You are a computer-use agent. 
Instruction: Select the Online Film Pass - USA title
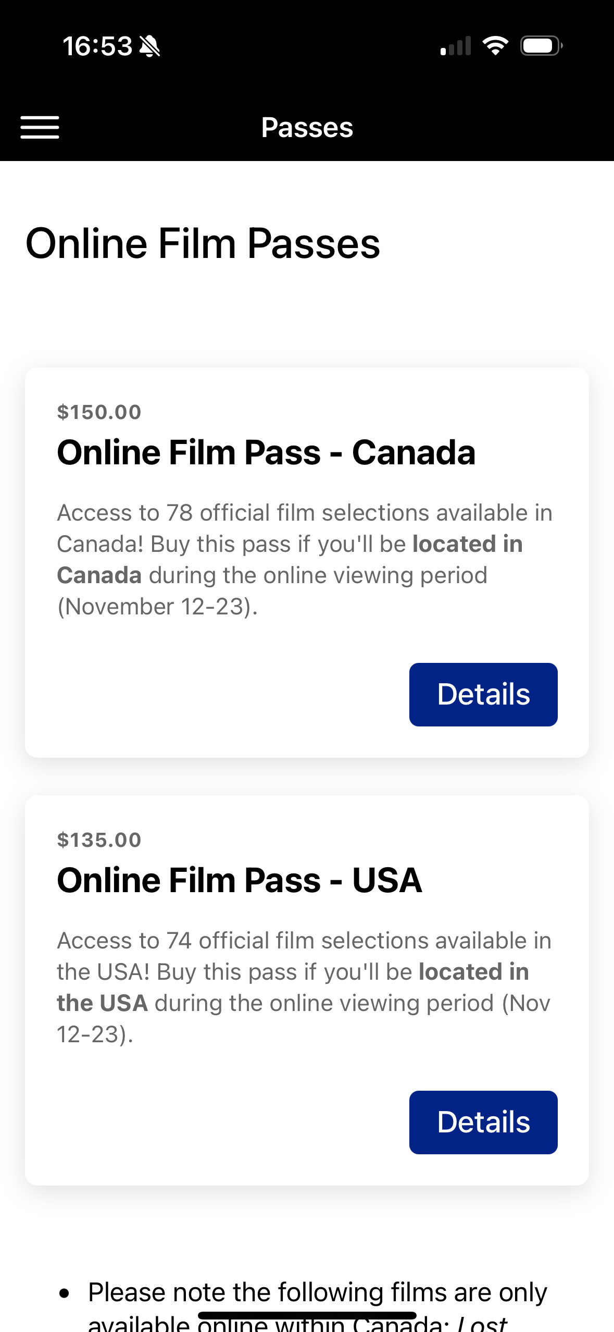tap(239, 880)
